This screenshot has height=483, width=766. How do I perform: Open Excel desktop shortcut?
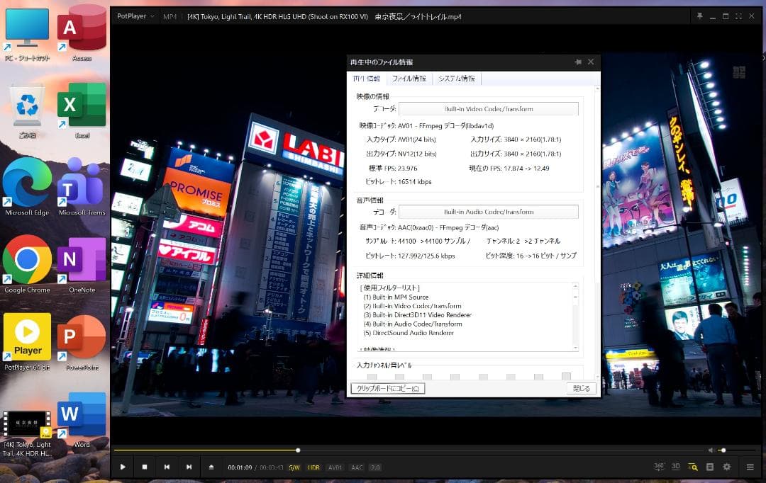82,110
